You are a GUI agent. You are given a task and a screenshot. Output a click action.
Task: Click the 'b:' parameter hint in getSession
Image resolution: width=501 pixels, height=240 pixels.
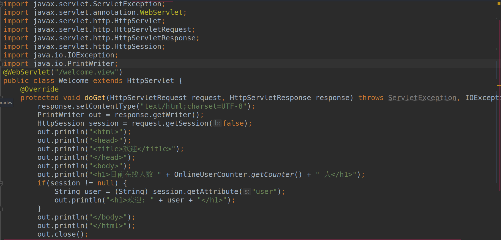pos(218,123)
